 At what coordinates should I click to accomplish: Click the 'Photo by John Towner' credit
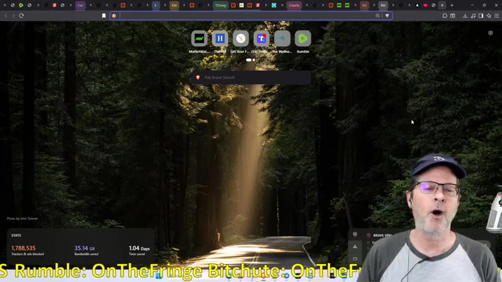22,219
